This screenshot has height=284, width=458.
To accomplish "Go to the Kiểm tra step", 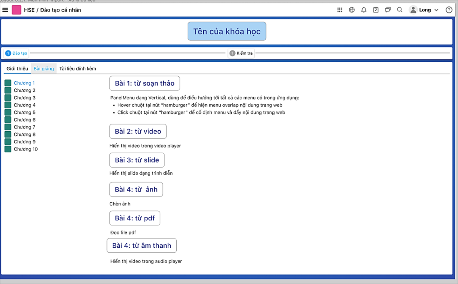I will (241, 53).
